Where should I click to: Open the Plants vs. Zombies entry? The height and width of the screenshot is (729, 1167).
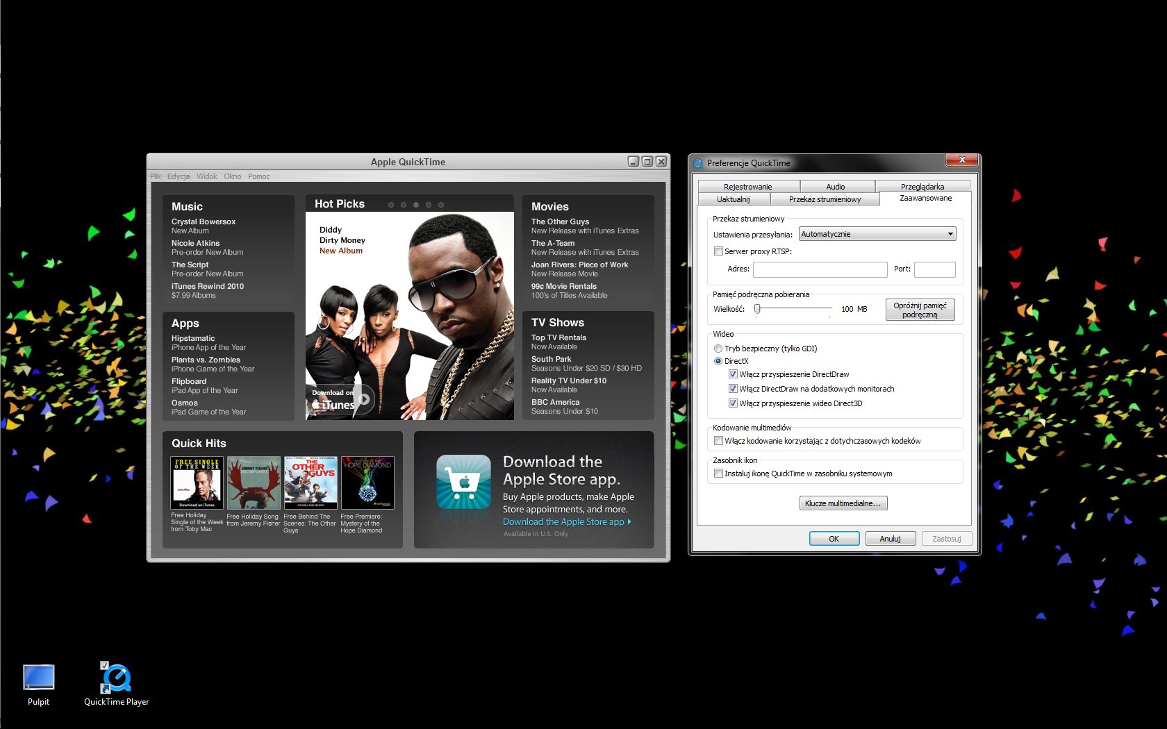coord(213,364)
